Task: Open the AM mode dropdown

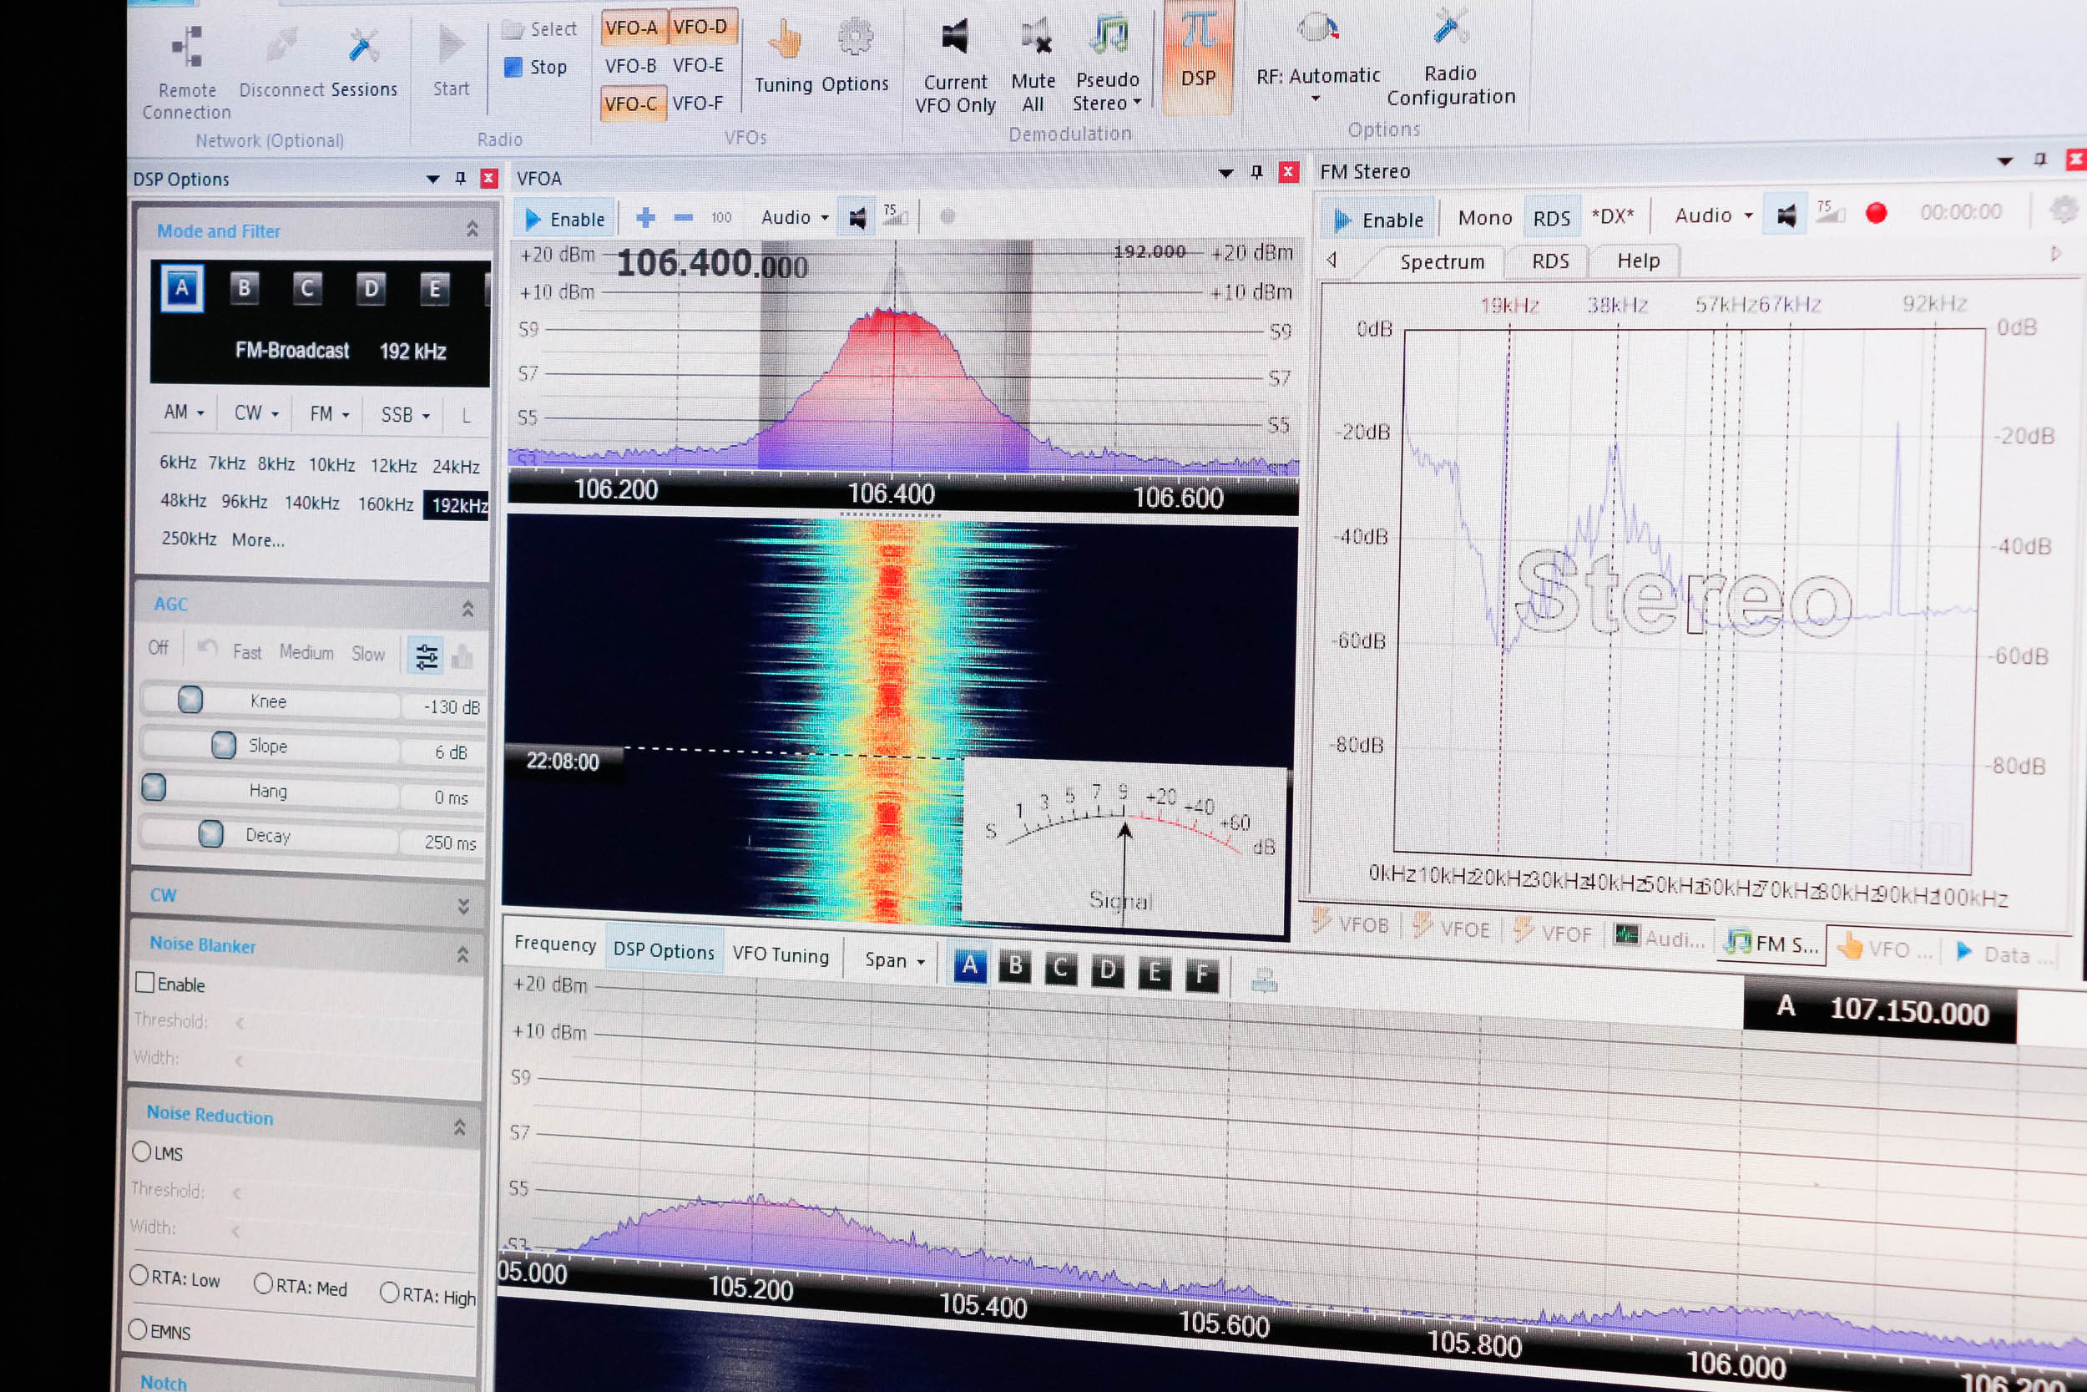Action: tap(184, 413)
